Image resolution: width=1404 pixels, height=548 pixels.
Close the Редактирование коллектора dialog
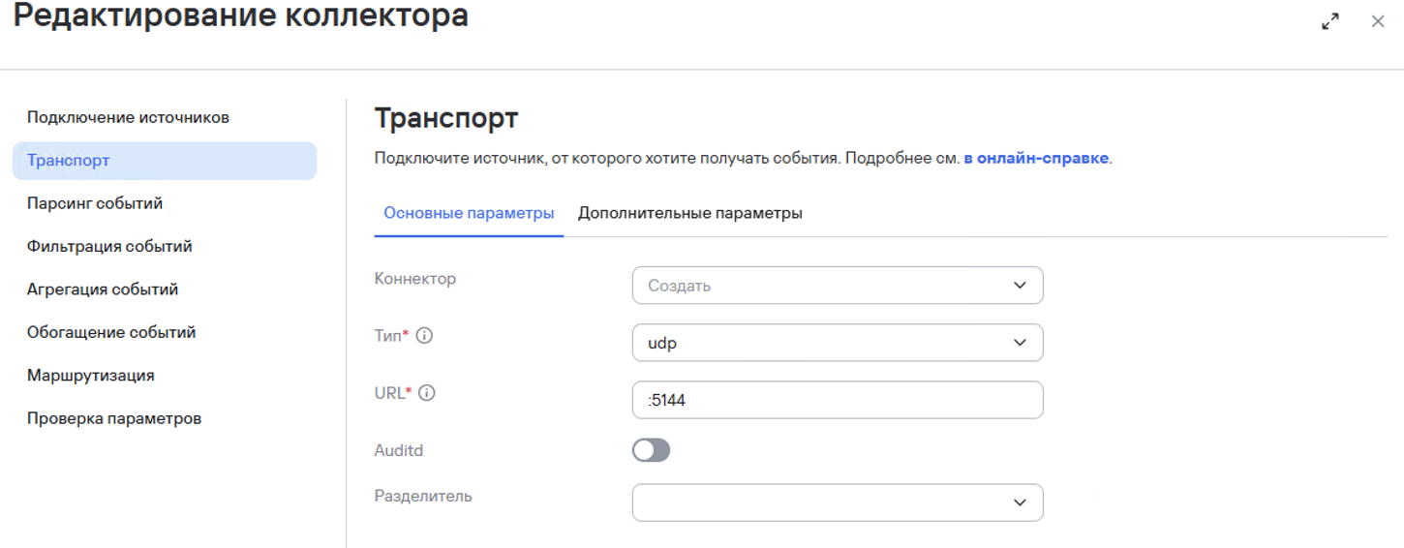point(1377,21)
